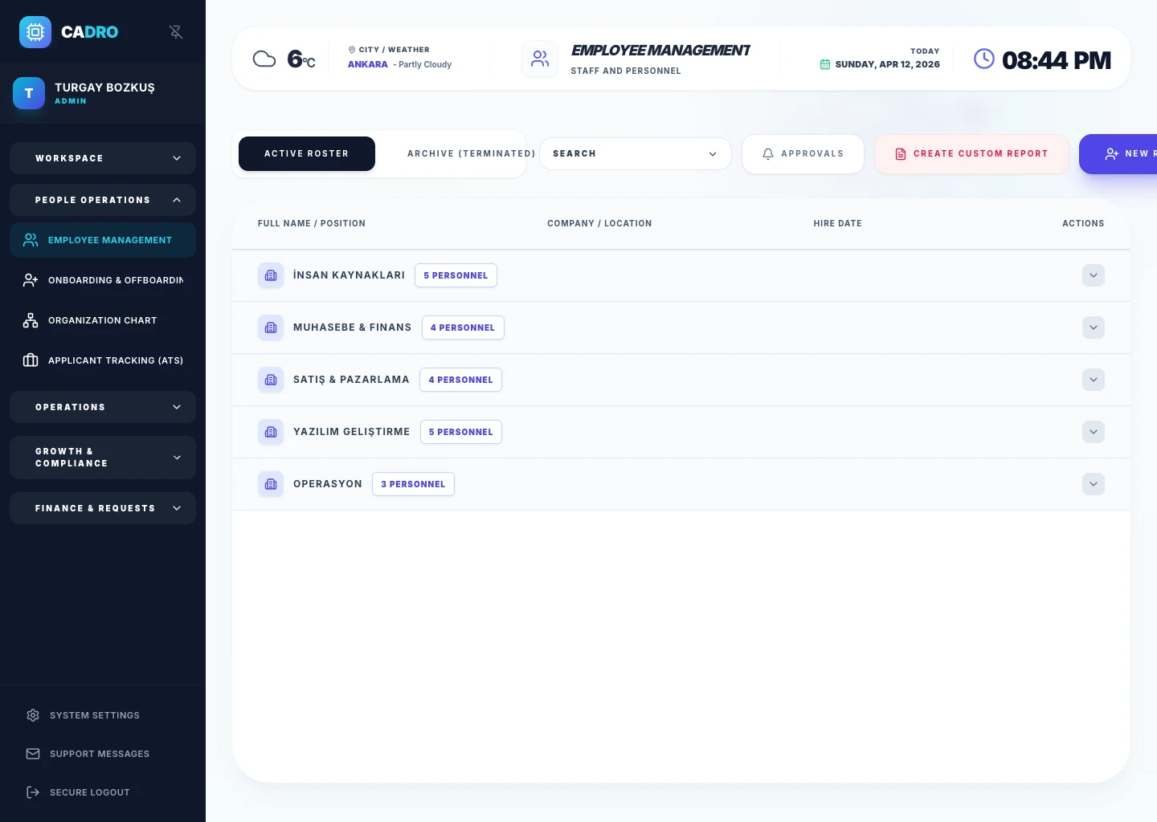This screenshot has height=822, width=1157.
Task: Open the Search dropdown
Action: [x=636, y=153]
